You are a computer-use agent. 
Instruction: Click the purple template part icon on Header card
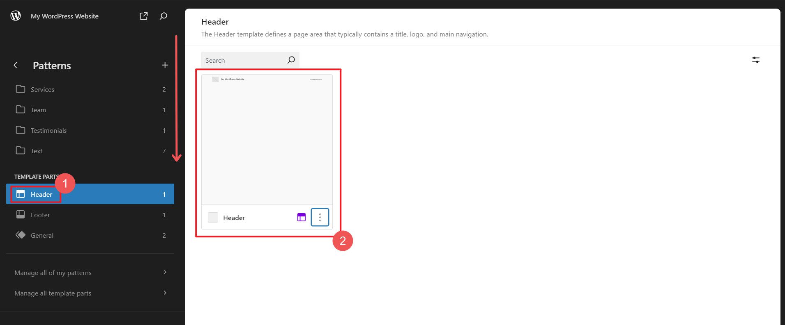pos(301,217)
